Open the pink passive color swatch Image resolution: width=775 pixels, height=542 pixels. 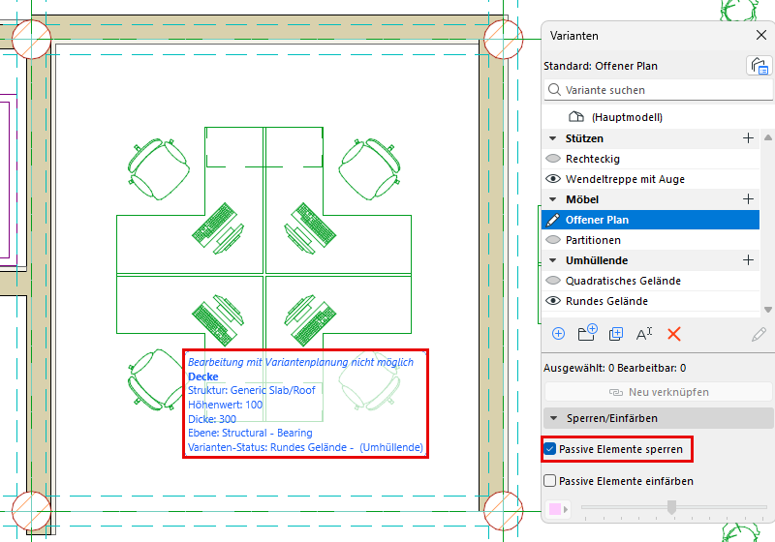pos(555,509)
